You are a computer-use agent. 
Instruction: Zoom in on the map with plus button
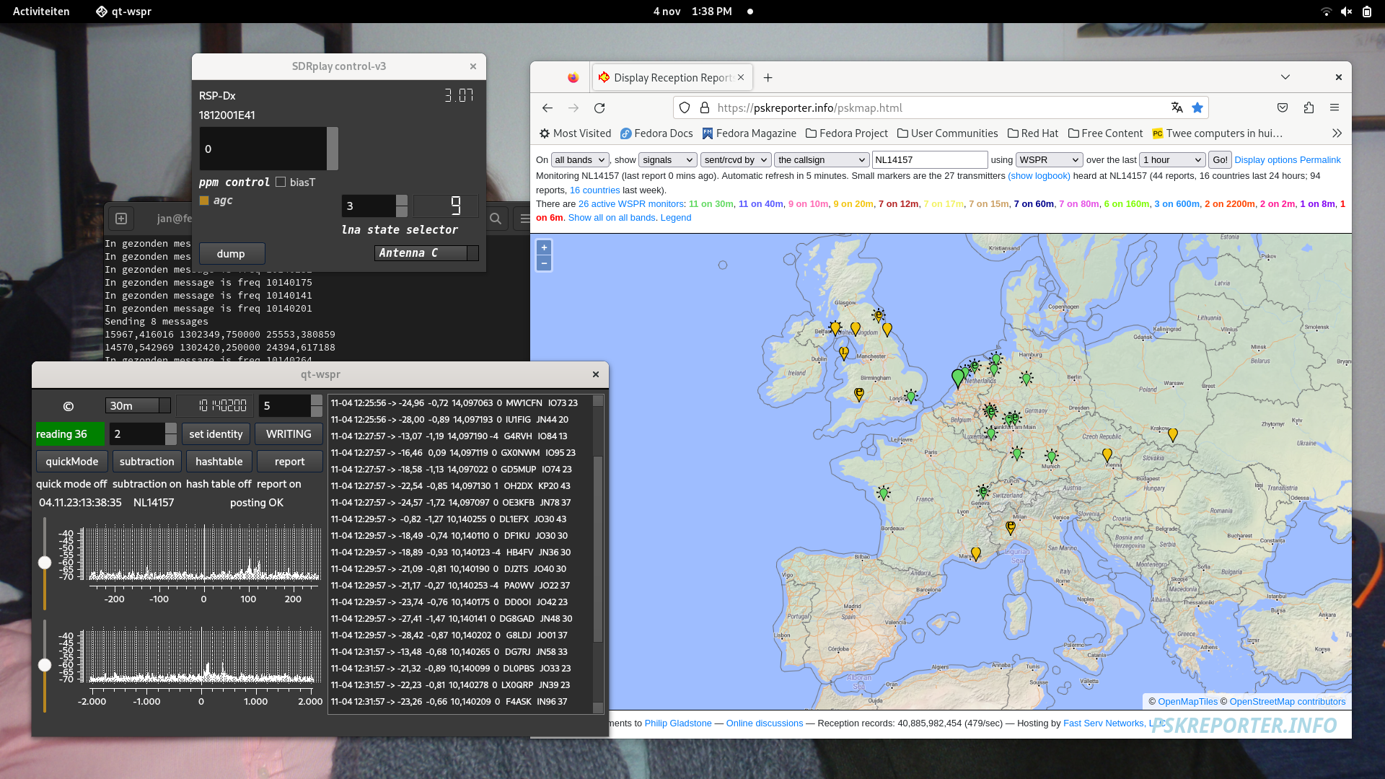tap(544, 247)
